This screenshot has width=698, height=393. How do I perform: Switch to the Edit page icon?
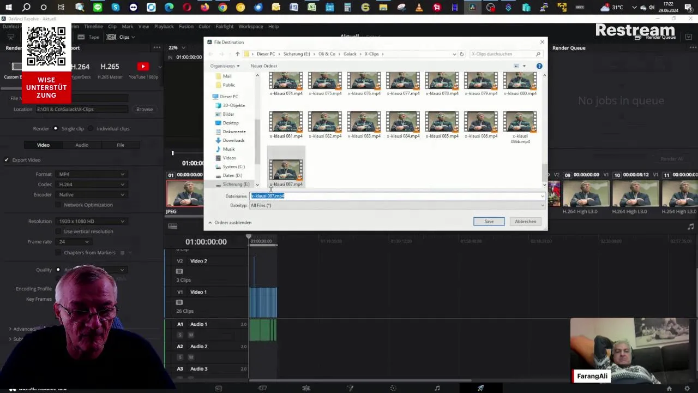[x=306, y=389]
